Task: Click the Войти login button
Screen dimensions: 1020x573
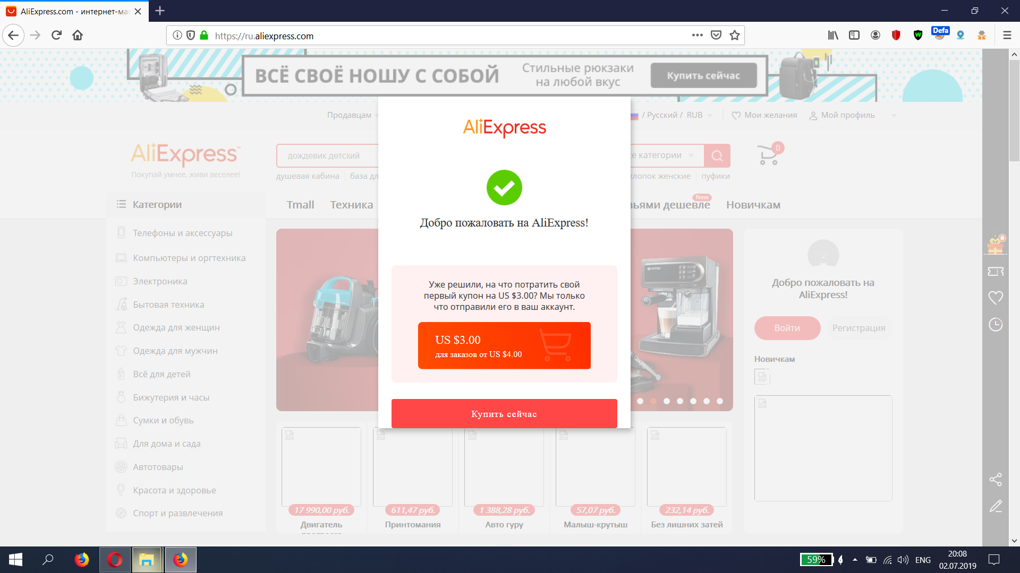Action: click(x=787, y=328)
